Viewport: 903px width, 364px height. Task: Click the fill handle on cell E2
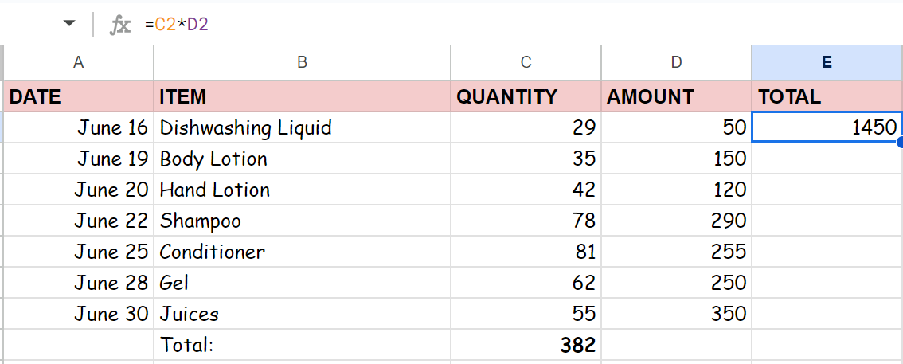tap(900, 142)
